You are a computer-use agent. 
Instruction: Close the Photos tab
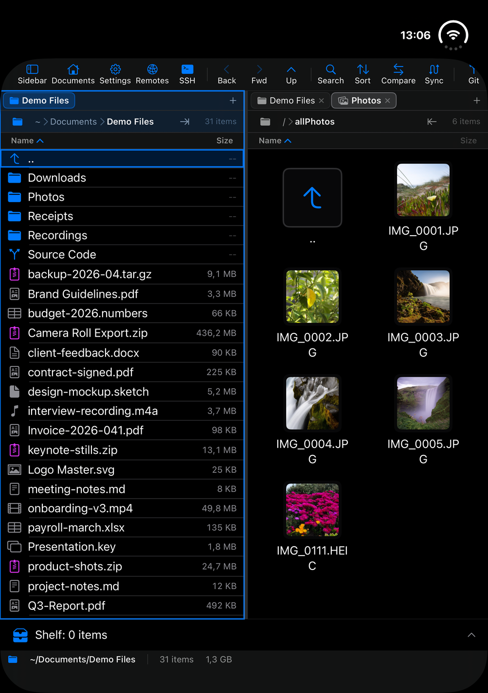tap(388, 101)
